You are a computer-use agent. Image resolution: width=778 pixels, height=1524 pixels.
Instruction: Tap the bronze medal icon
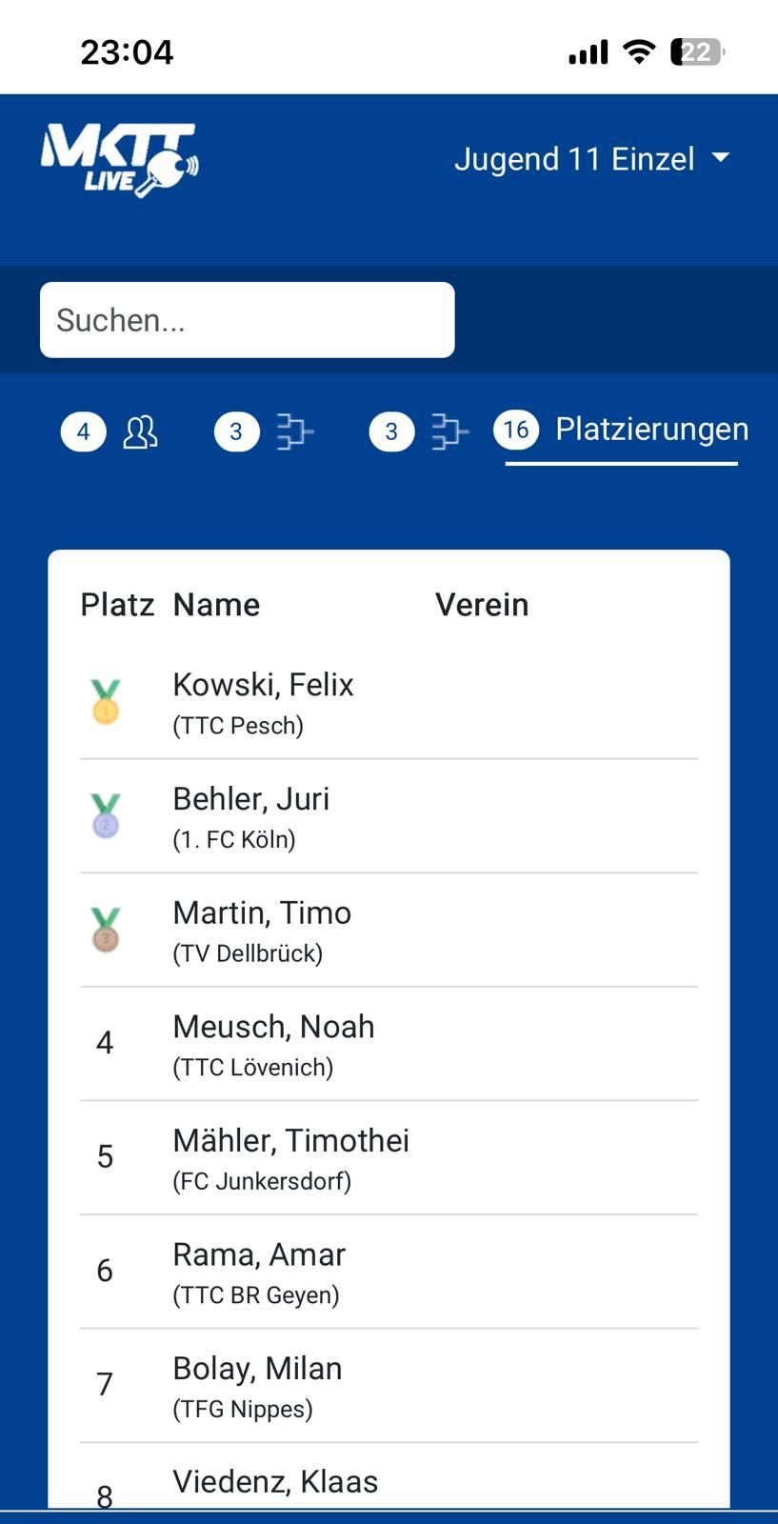106,930
